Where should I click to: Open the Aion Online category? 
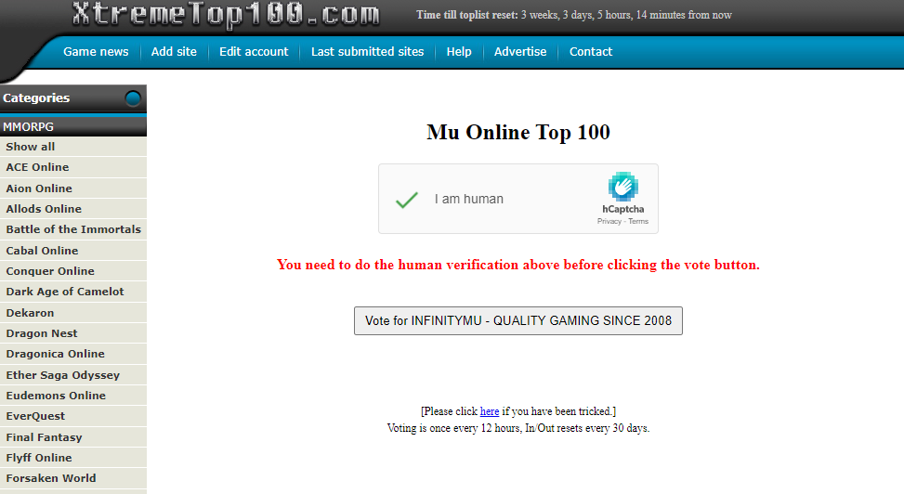(73, 188)
